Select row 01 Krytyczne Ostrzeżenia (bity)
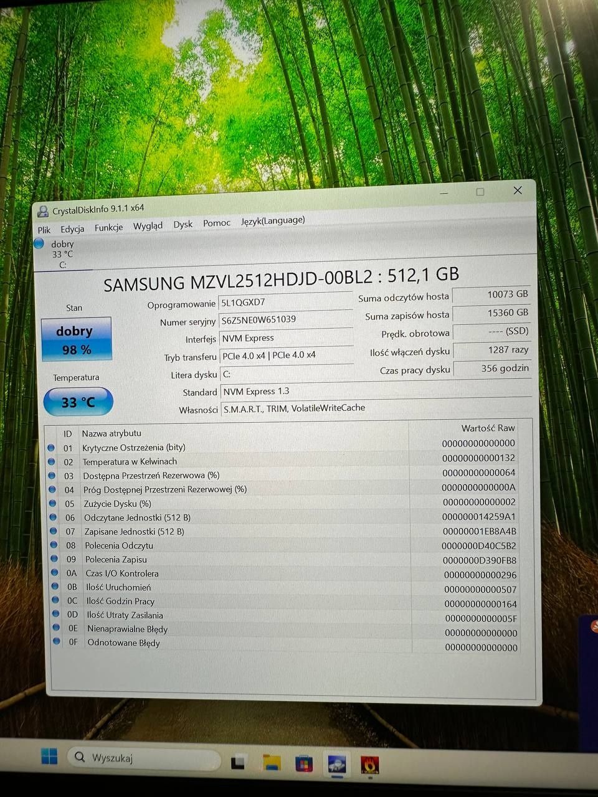Image resolution: width=598 pixels, height=797 pixels. tap(282, 446)
